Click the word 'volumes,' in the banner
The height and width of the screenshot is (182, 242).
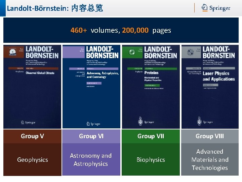(105, 30)
